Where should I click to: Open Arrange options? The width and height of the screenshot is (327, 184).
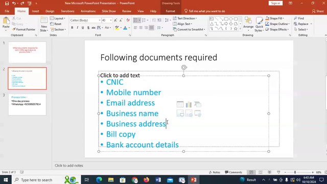pyautogui.click(x=248, y=24)
